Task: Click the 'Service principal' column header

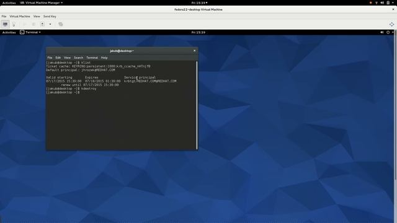Action: (x=140, y=77)
